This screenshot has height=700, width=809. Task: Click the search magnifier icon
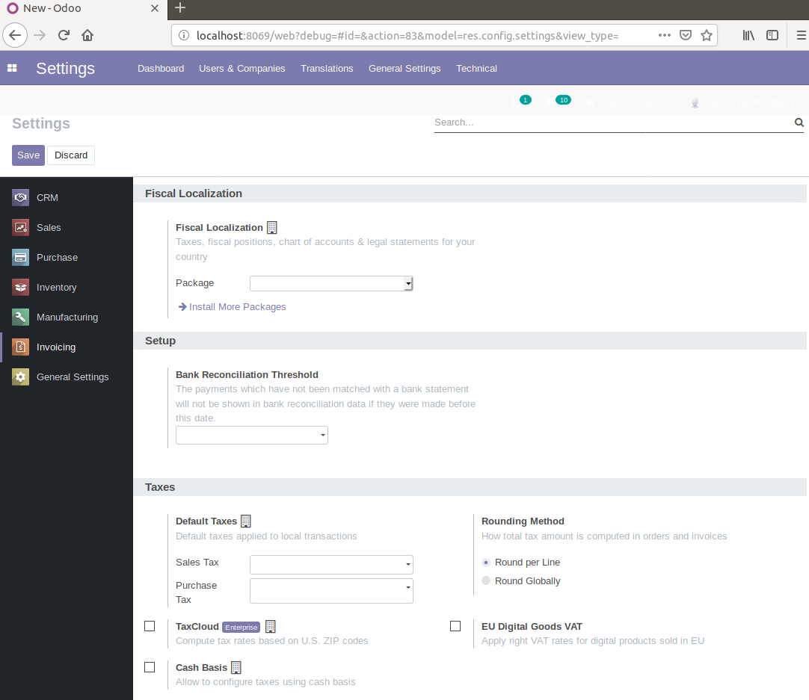pyautogui.click(x=799, y=123)
